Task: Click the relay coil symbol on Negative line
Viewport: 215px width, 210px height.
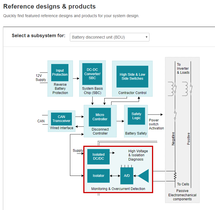Action: tap(171, 89)
